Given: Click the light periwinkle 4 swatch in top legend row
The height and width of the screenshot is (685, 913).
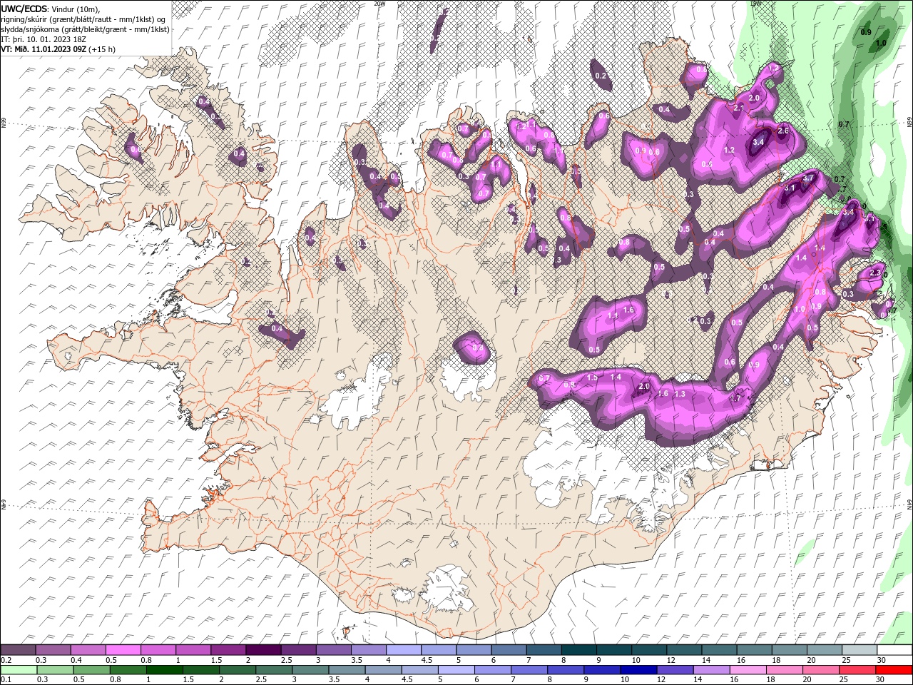Looking at the screenshot, I should pyautogui.click(x=402, y=650).
